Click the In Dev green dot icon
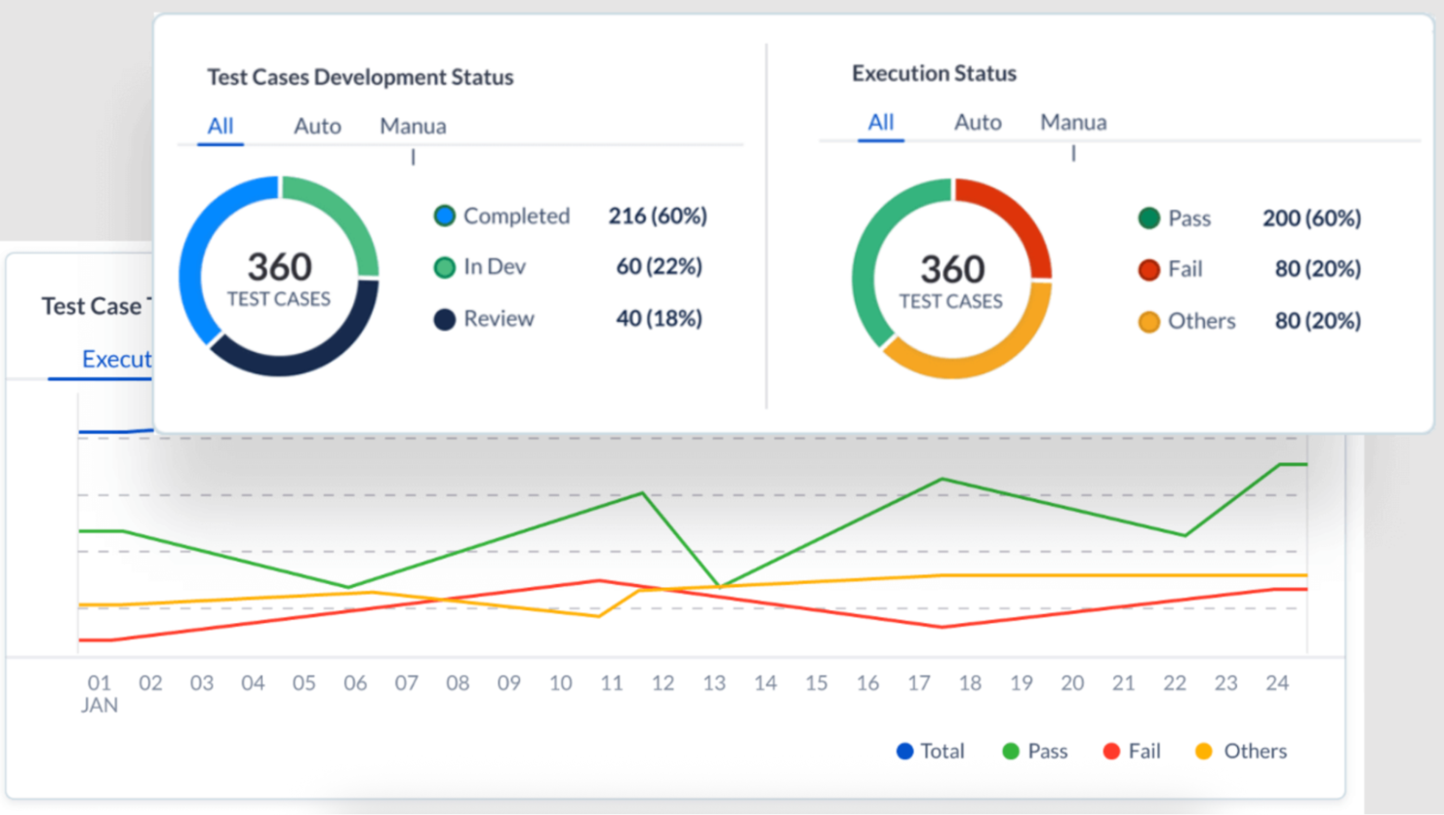The width and height of the screenshot is (1444, 815). pos(444,266)
